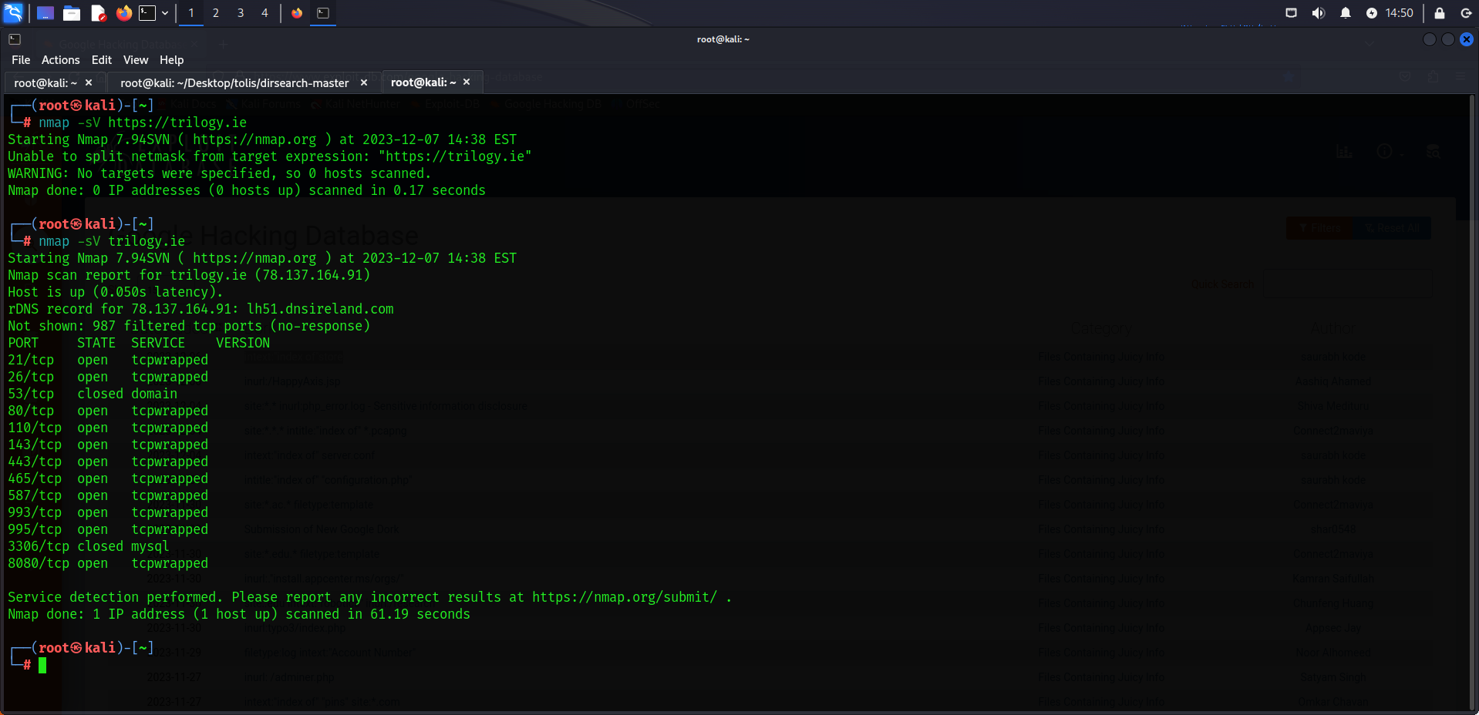
Task: Click the PORT STATE SERVICE VERSION header row
Action: pyautogui.click(x=139, y=343)
